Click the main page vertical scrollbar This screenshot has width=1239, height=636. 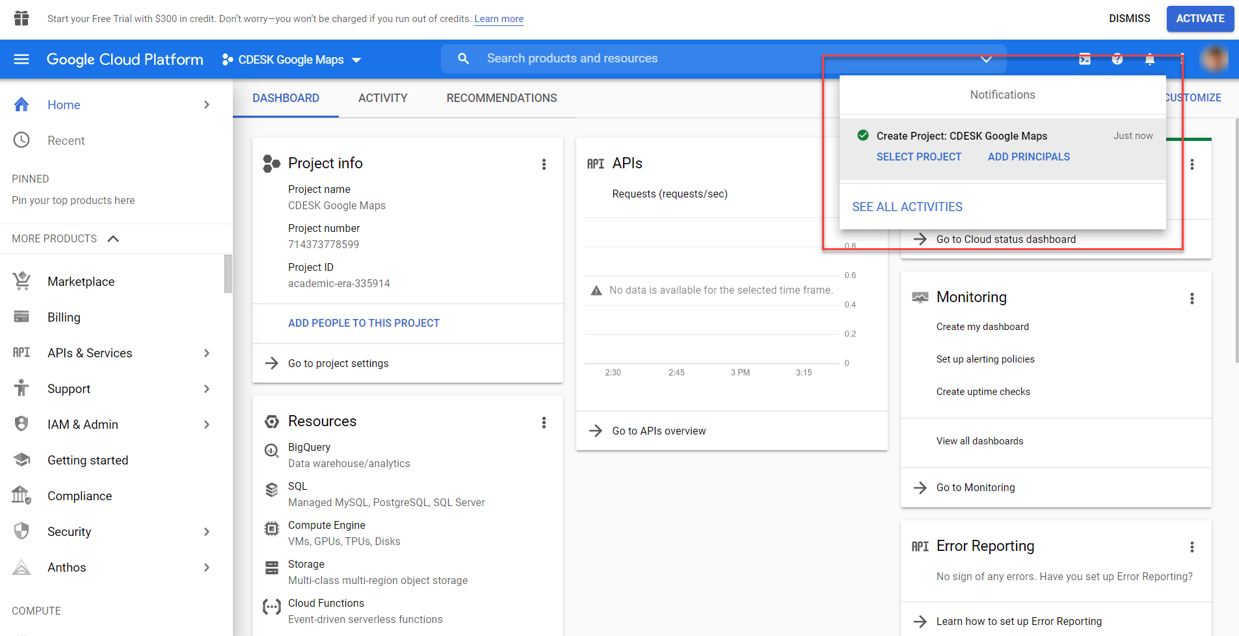click(x=1237, y=240)
